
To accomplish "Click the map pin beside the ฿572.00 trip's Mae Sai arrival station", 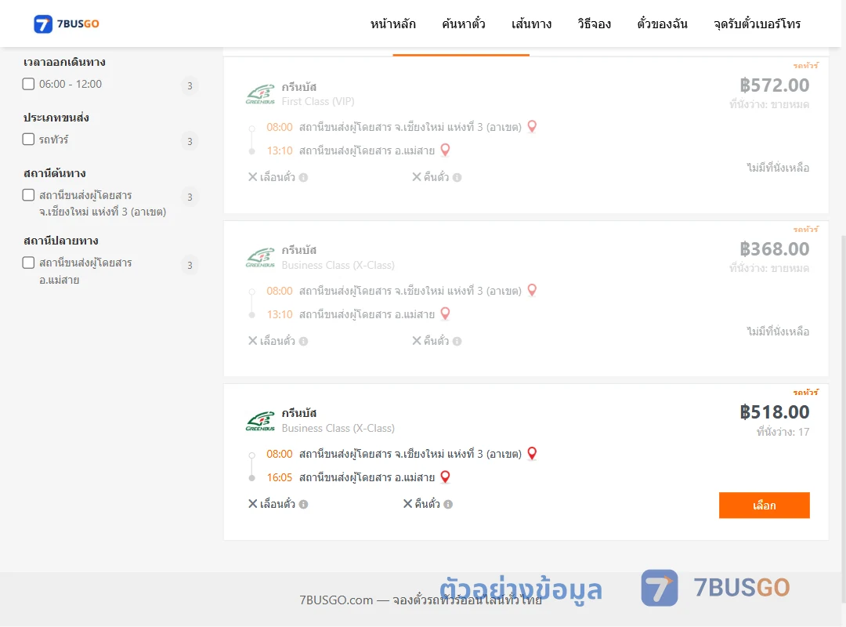I will 445,150.
